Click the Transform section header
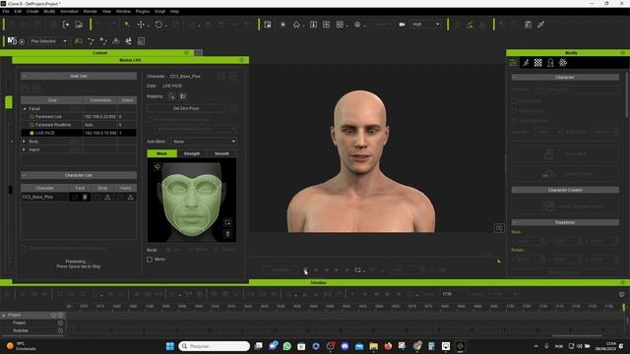The image size is (630, 354). (x=565, y=222)
